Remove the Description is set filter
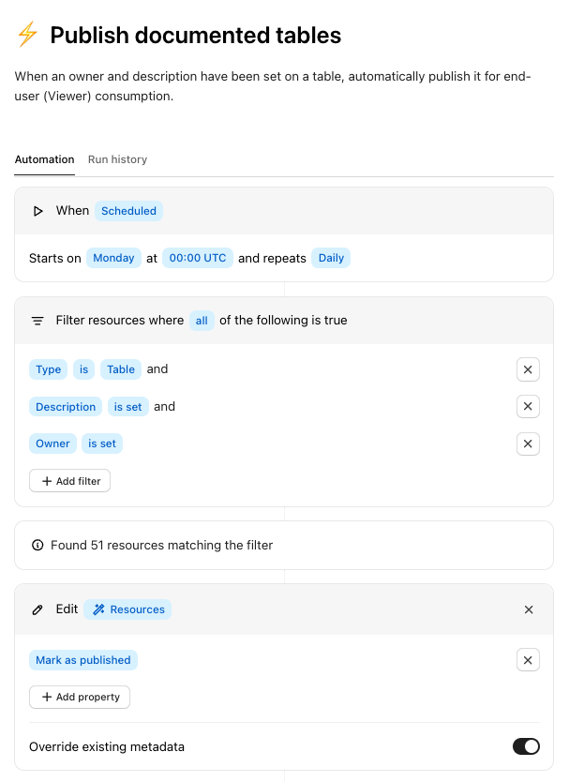This screenshot has height=782, width=569. point(528,407)
